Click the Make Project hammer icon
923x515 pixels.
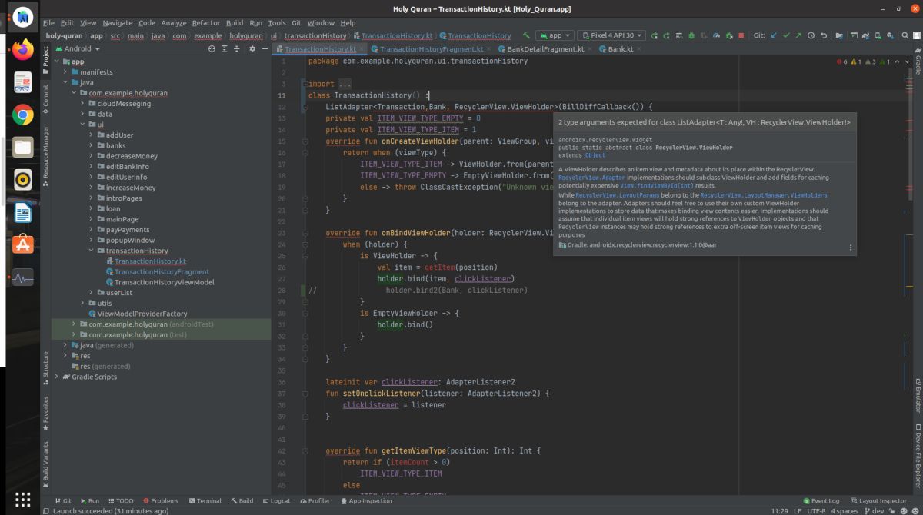pyautogui.click(x=526, y=35)
